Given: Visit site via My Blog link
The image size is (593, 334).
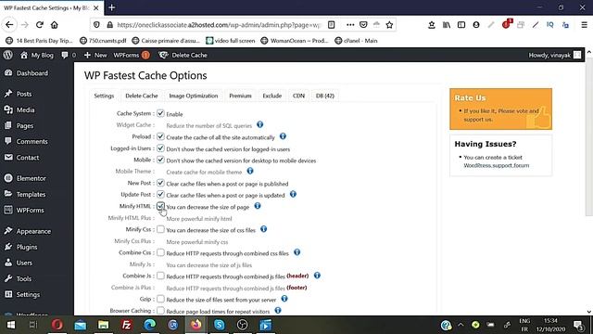Looking at the screenshot, I should 37,56.
